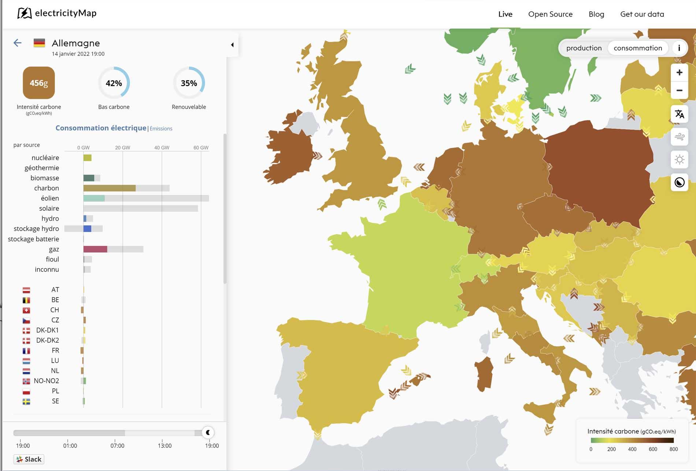Open Get our data link

pos(642,14)
